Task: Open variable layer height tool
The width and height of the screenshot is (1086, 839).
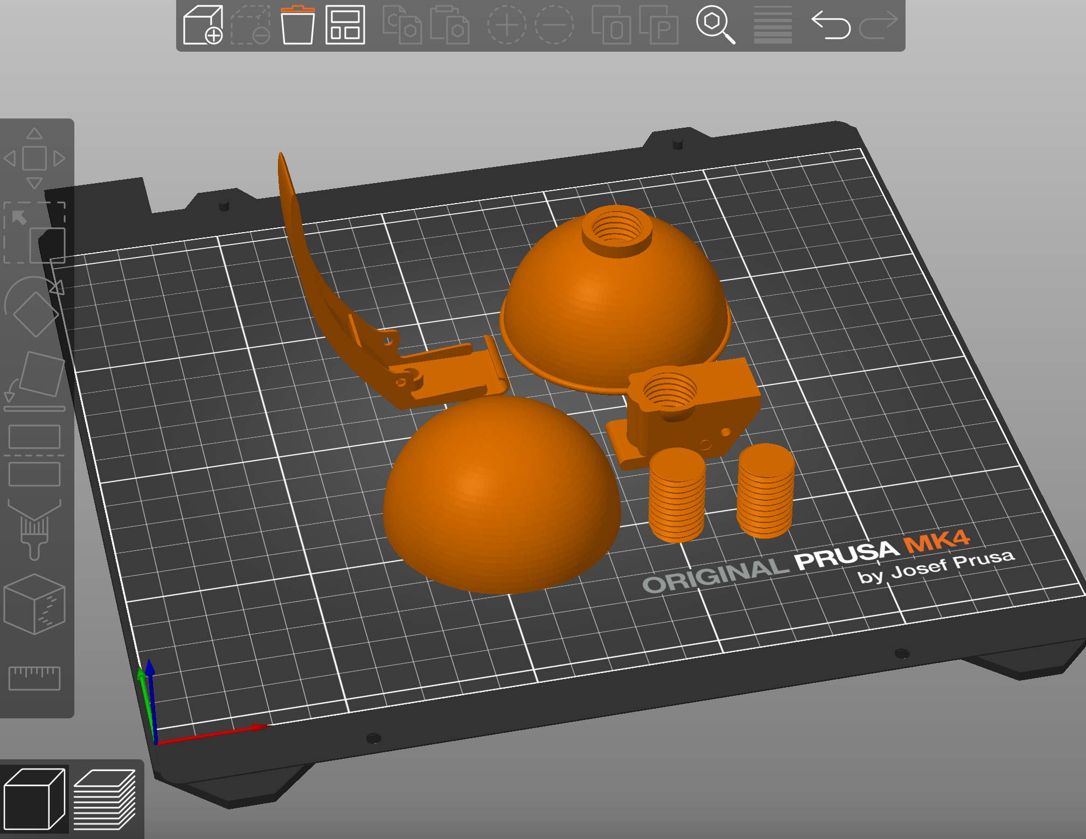Action: (x=772, y=25)
